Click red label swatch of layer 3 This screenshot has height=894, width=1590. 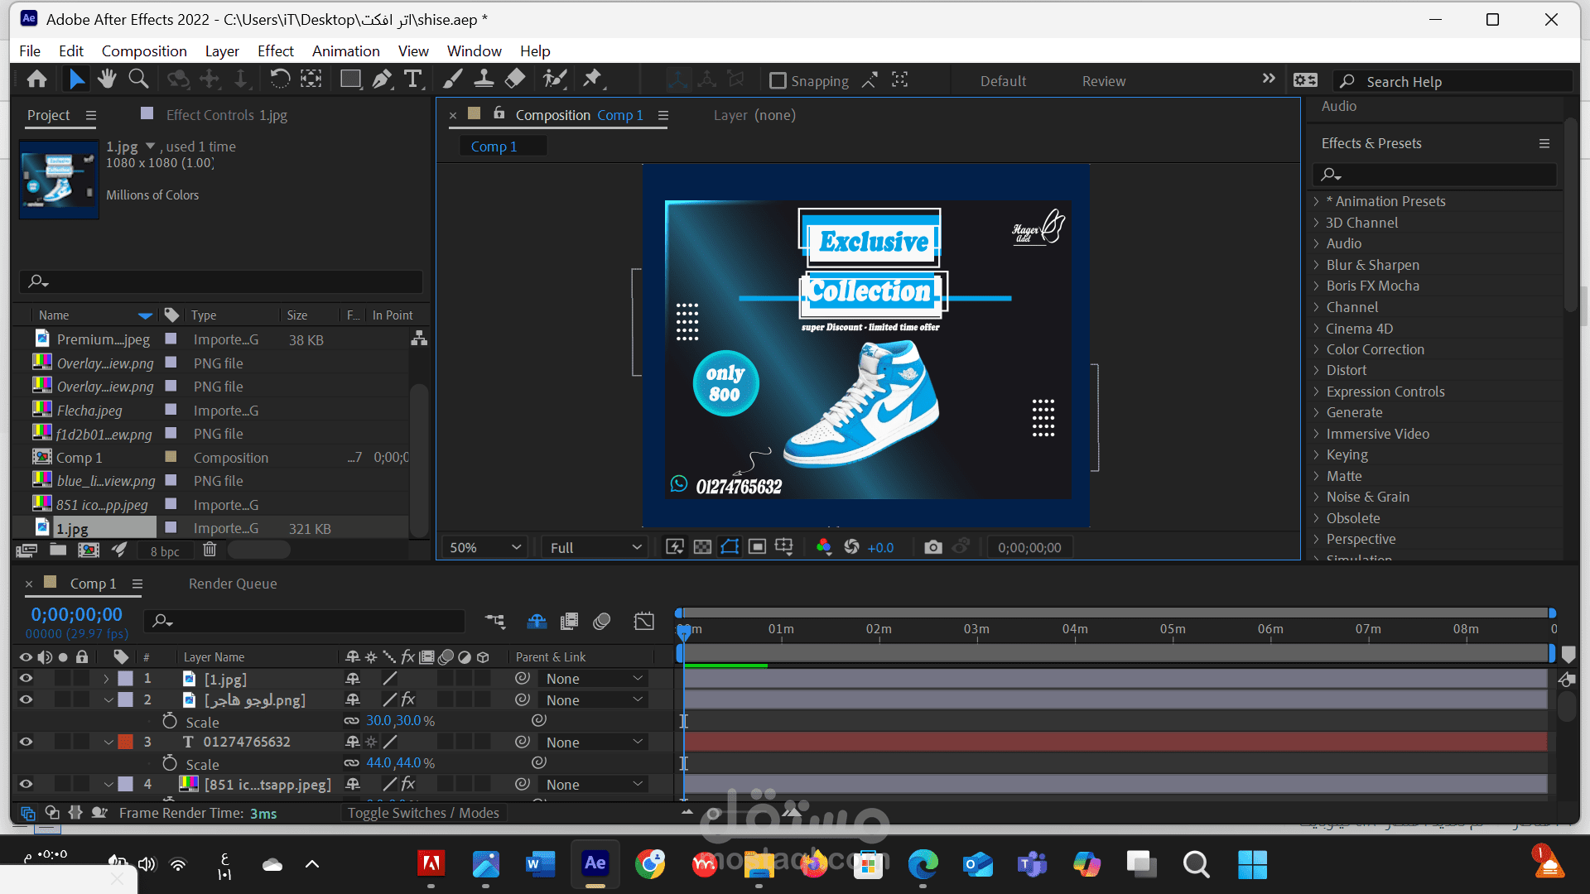pos(126,742)
